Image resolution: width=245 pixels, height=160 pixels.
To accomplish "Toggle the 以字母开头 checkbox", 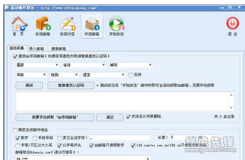I will 59,145.
